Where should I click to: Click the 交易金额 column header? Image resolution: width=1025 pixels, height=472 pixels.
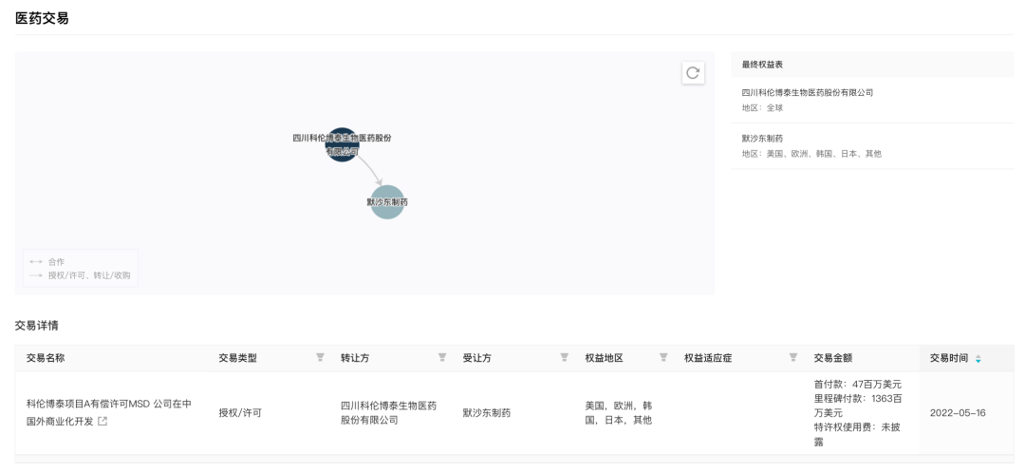point(833,358)
